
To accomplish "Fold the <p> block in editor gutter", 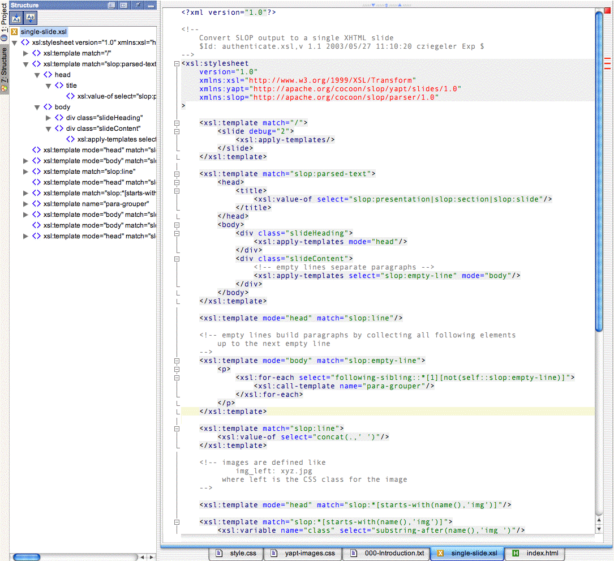I will [177, 370].
